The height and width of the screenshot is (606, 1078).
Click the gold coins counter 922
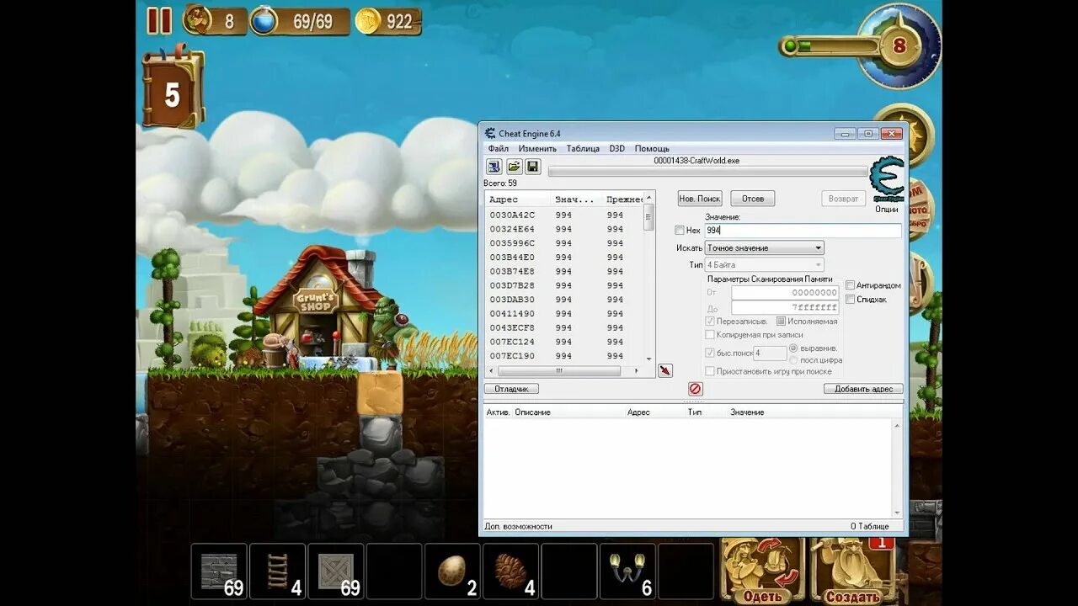click(x=388, y=22)
